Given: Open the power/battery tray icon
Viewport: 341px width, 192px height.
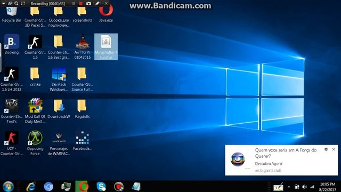Looking at the screenshot, I should [x=297, y=187].
